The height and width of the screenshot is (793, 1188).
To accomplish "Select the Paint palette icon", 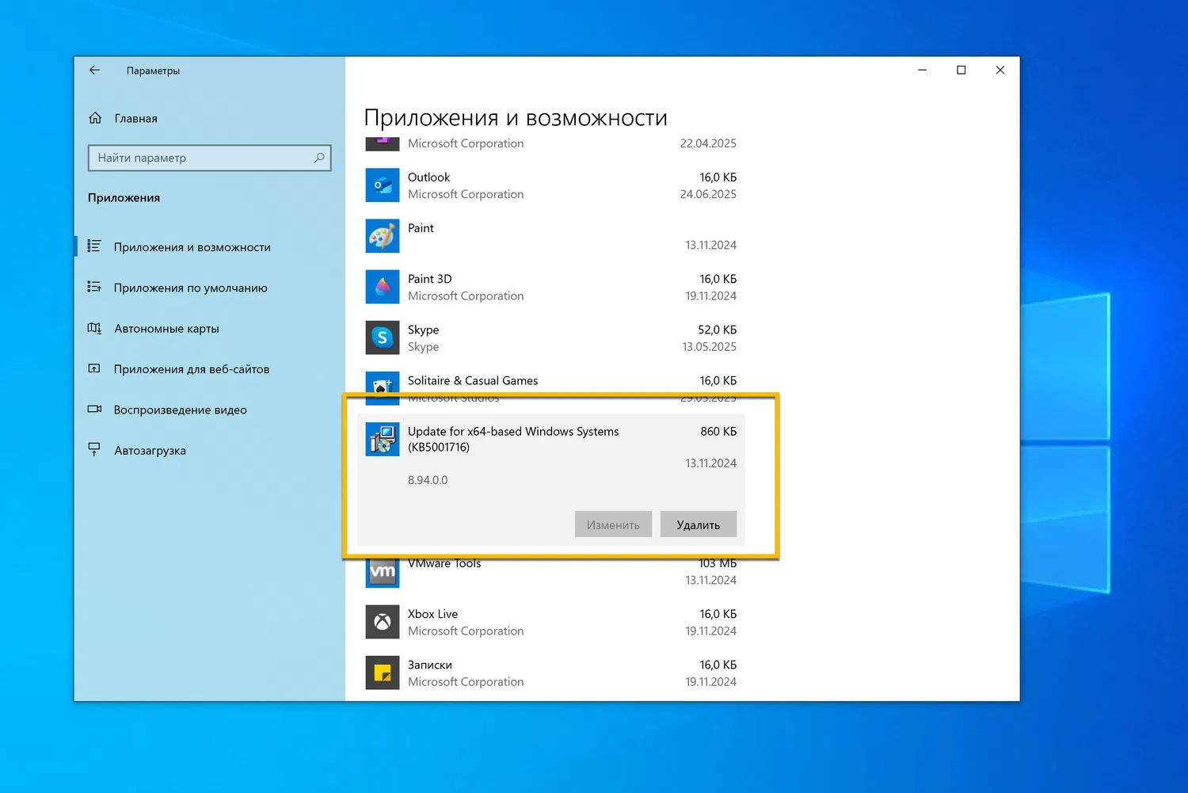I will (x=382, y=236).
